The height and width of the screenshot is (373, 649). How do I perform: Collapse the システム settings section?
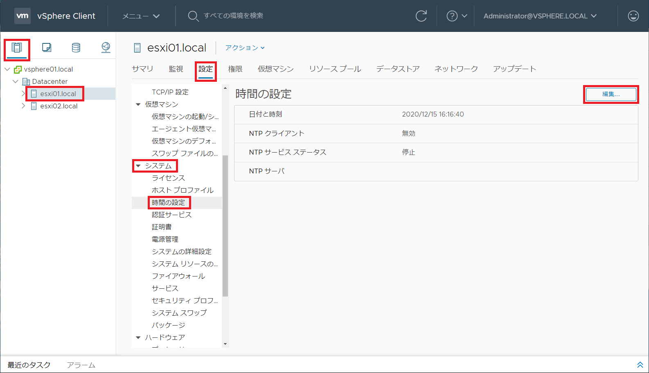[x=138, y=166]
